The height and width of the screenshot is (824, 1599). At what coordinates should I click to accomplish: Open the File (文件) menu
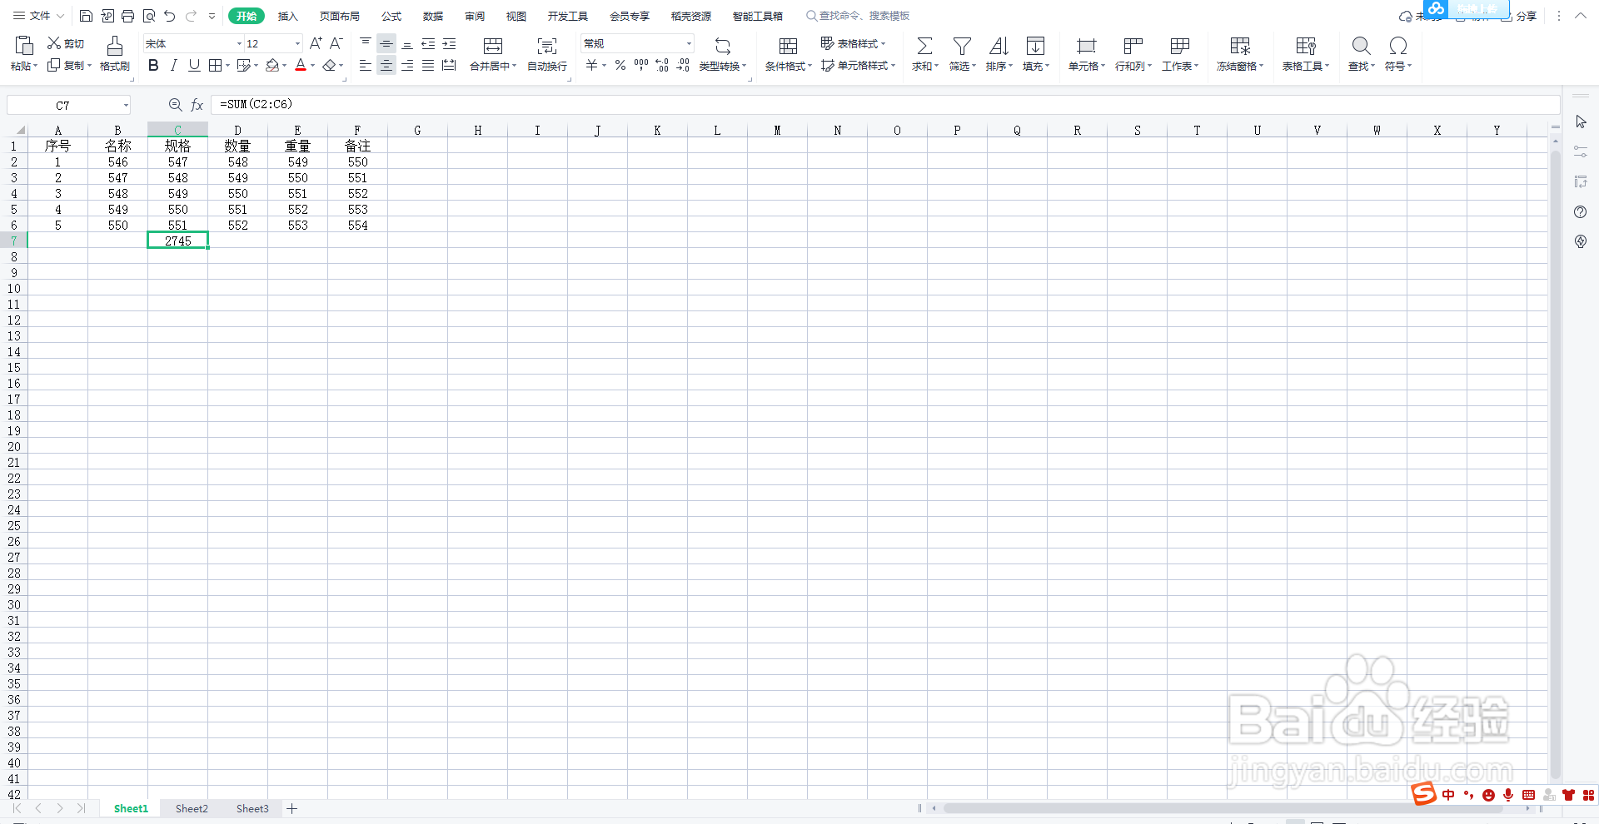39,16
